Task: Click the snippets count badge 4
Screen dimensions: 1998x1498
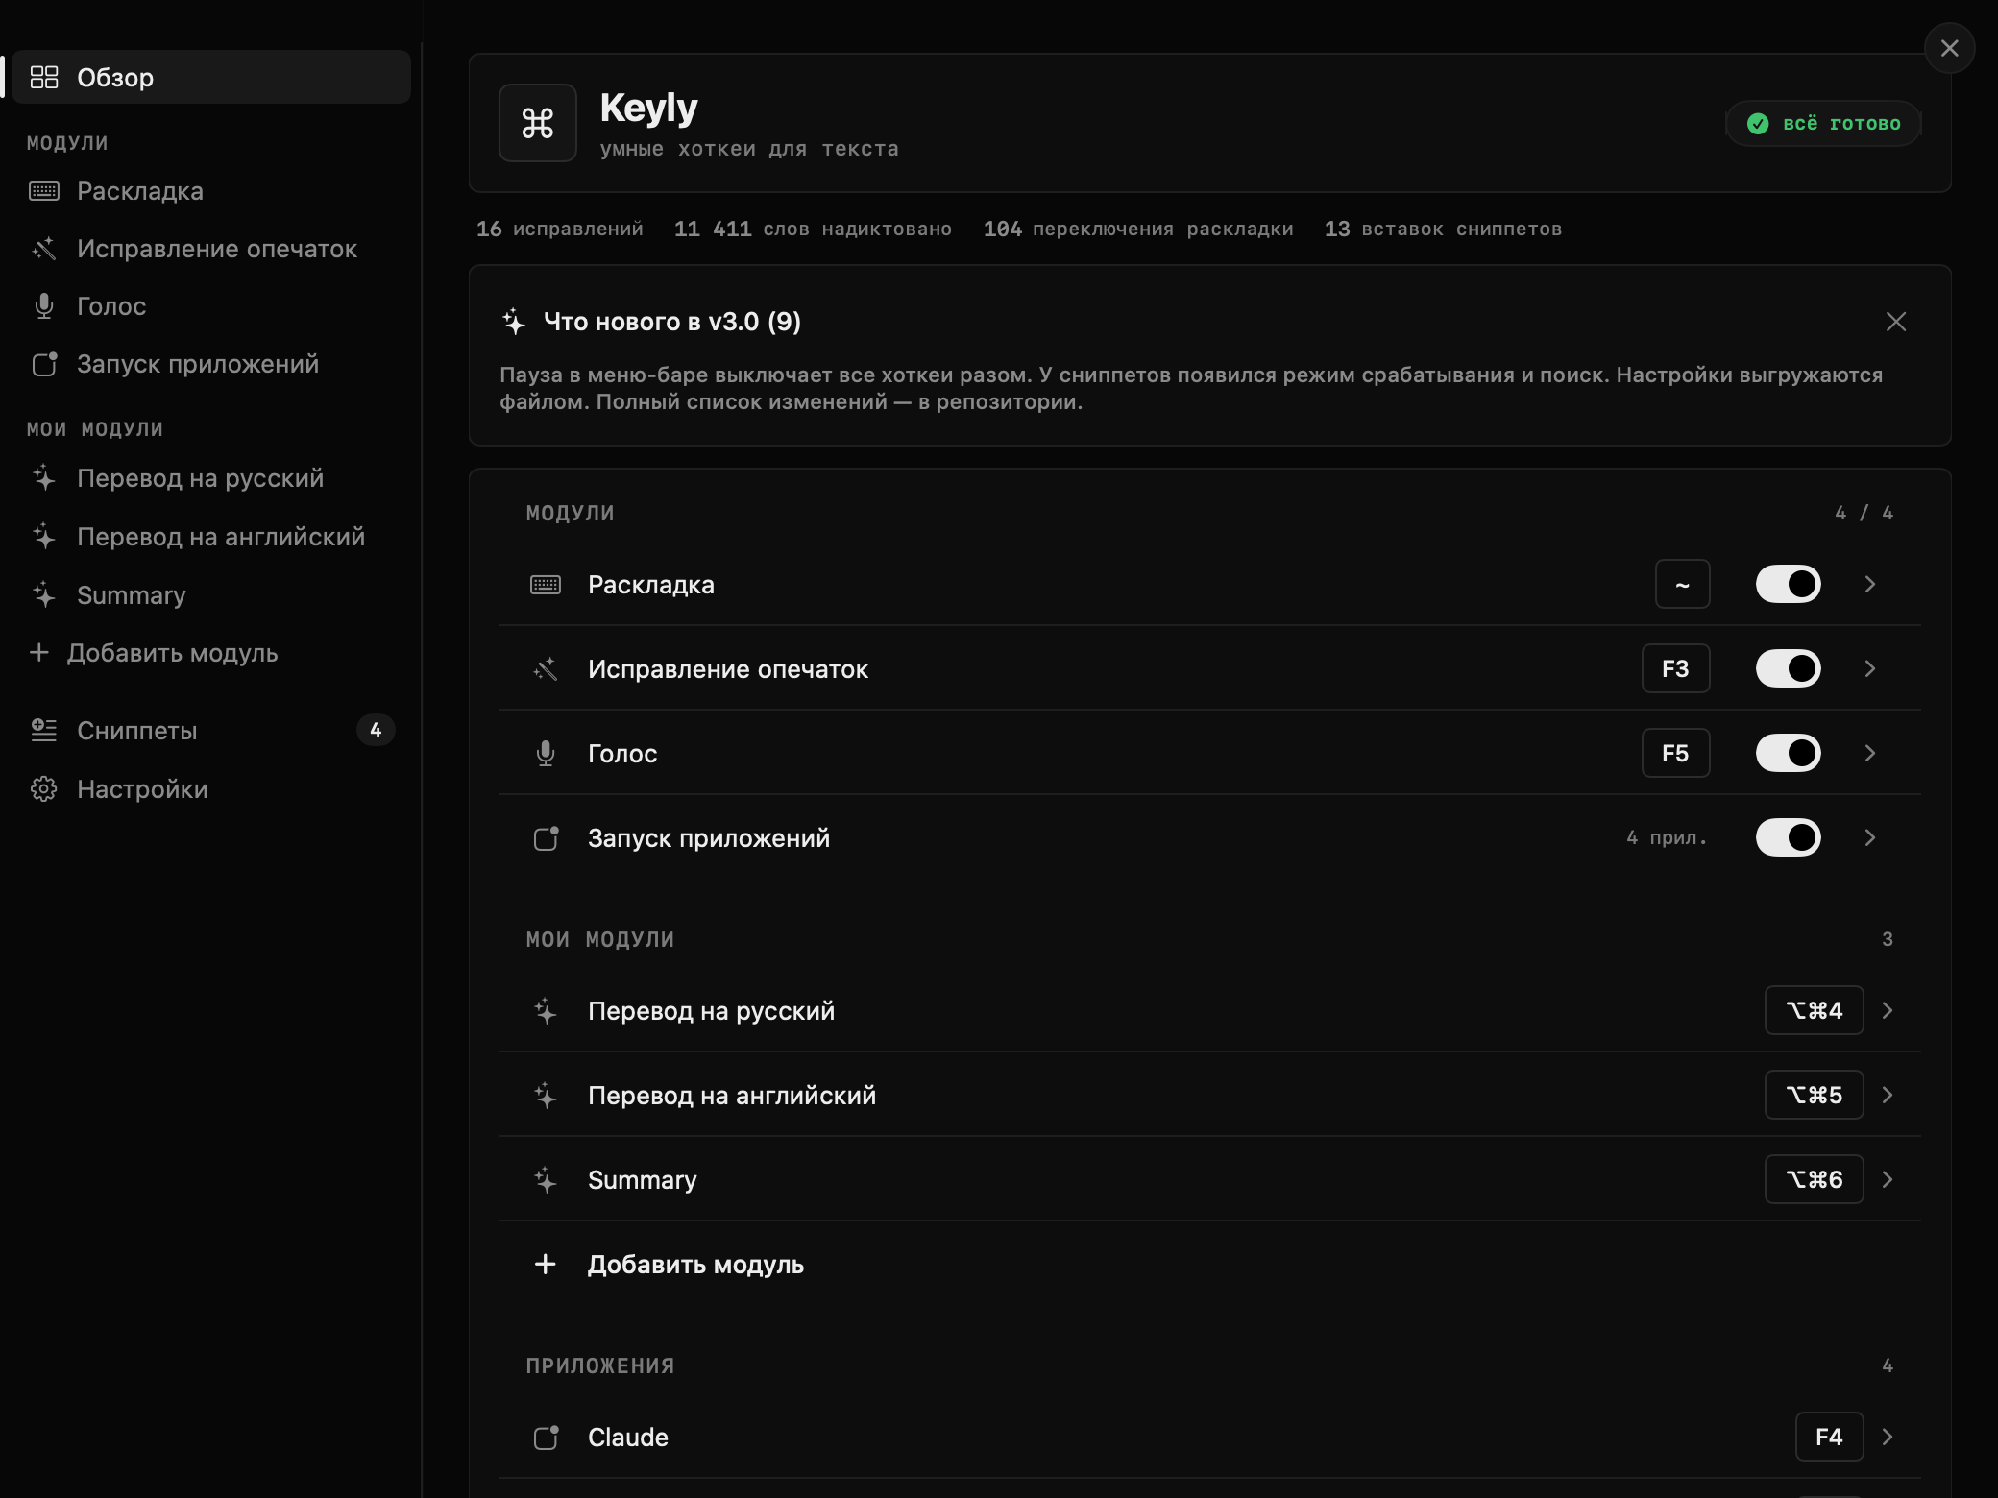Action: 376,731
